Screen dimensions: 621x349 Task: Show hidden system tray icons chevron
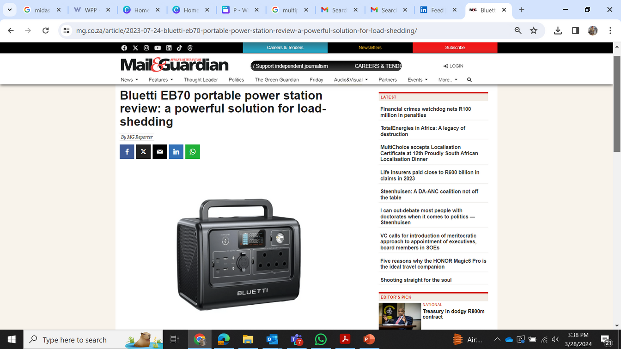click(497, 340)
